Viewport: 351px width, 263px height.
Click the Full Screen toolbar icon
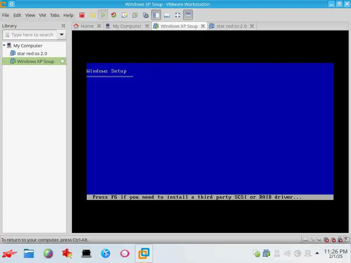point(178,15)
